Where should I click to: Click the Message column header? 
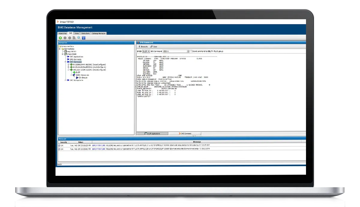(x=197, y=142)
